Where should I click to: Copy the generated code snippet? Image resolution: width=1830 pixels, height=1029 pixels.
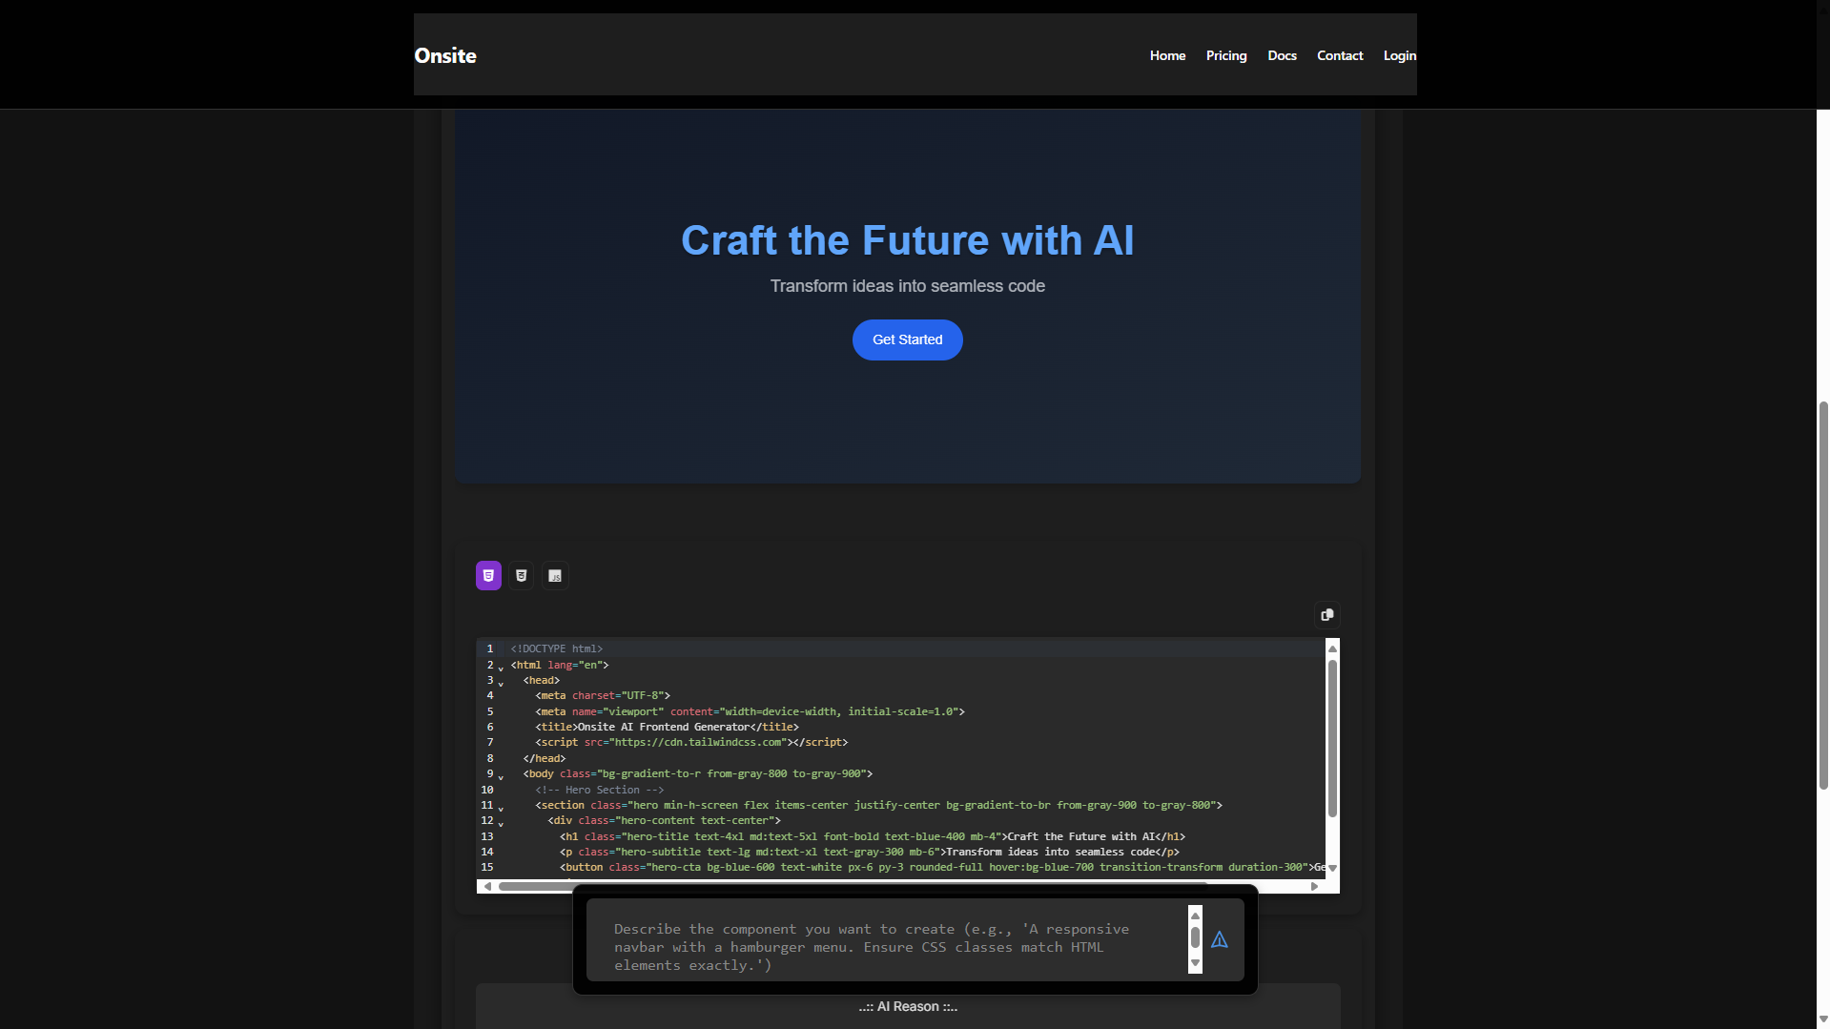1326,615
